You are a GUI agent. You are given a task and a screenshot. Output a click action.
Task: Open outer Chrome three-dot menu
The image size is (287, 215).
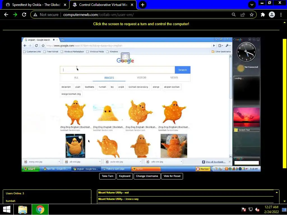pyautogui.click(x=281, y=15)
